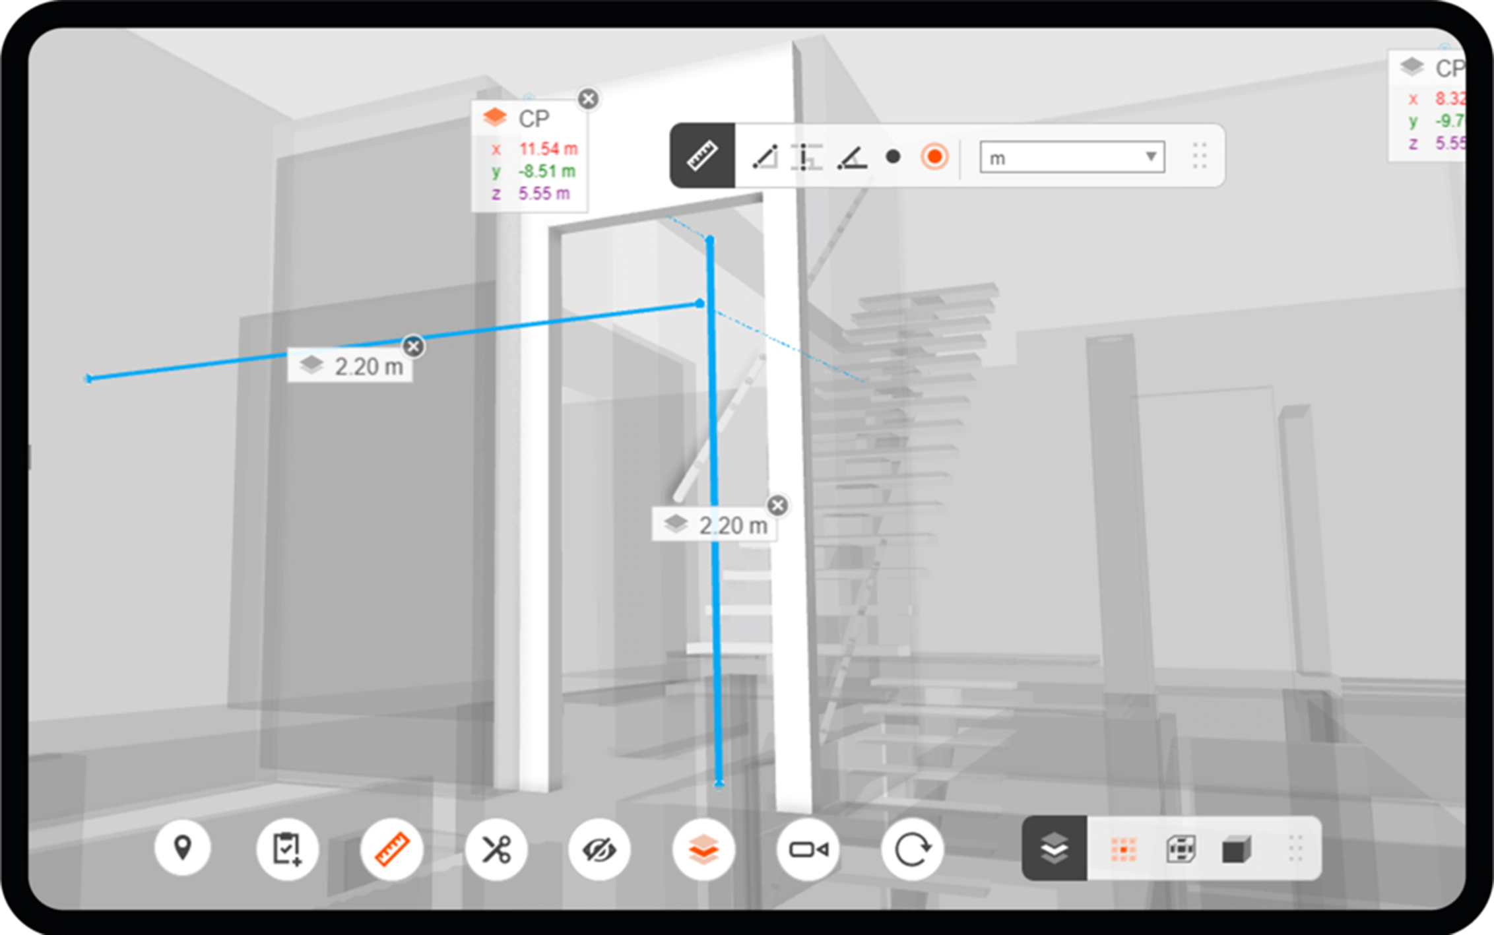Select the orange coordinate point tool

coord(934,157)
